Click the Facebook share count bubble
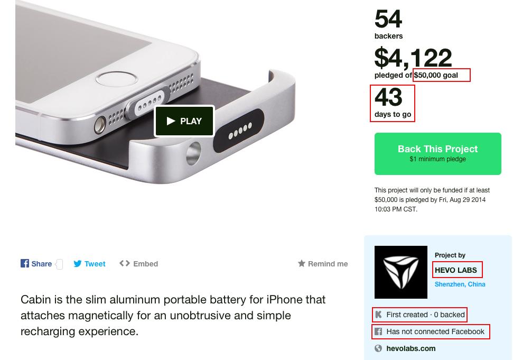Image resolution: width=513 pixels, height=360 pixels. (x=59, y=264)
